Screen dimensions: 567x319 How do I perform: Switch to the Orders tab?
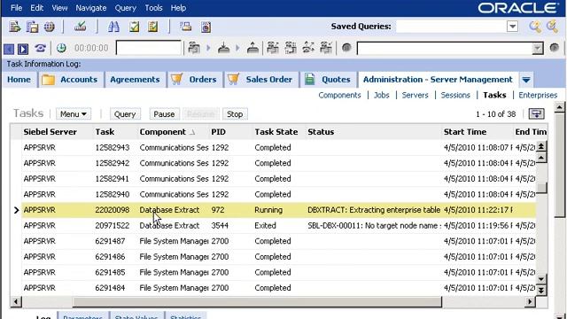click(x=194, y=80)
